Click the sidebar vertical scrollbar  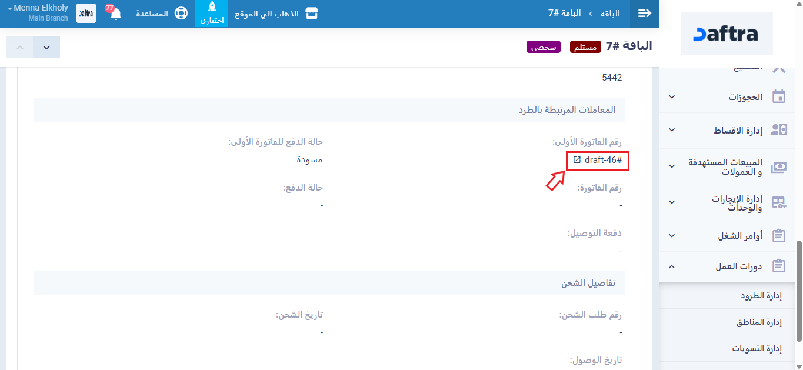click(x=798, y=288)
